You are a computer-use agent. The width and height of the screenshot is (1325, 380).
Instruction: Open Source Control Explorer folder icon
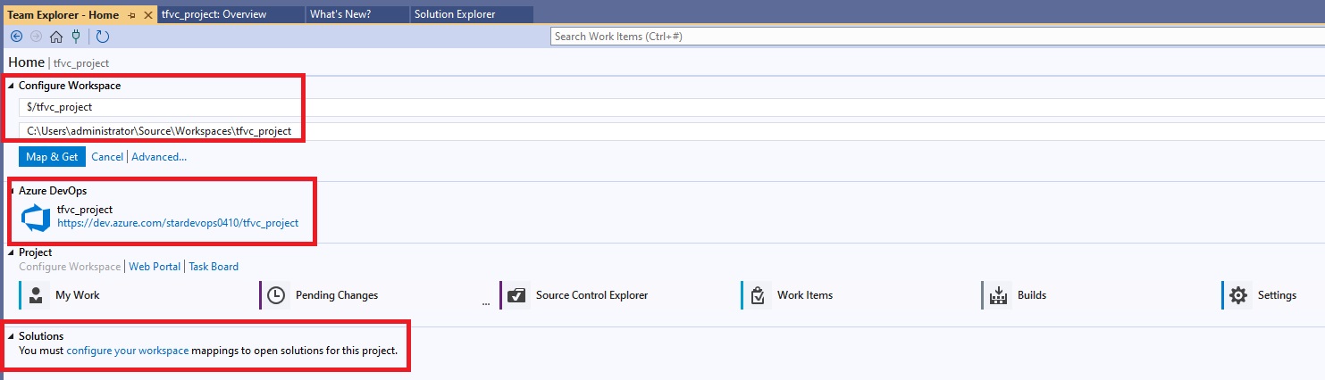coord(516,295)
